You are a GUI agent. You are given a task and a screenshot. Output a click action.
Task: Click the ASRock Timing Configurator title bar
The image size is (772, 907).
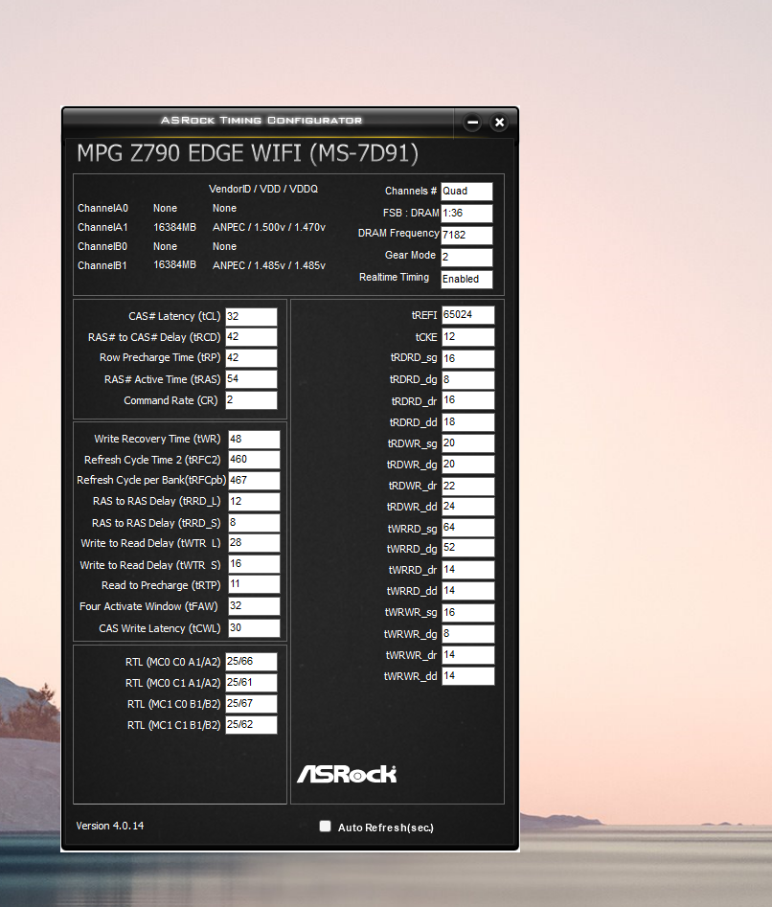tap(261, 121)
